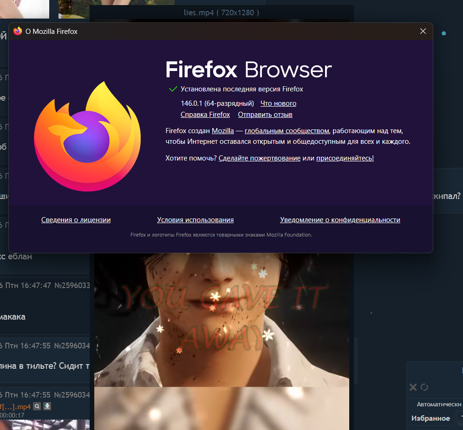Click the "О Mozilla Firefox" title text
The width and height of the screenshot is (463, 430).
tap(52, 32)
